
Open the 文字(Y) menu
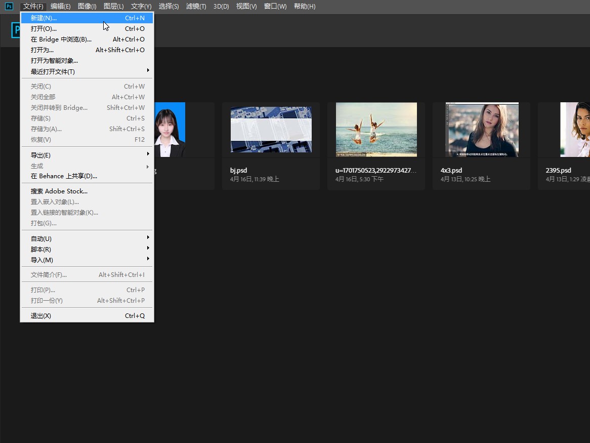tap(141, 7)
